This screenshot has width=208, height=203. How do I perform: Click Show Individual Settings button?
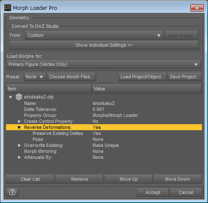(x=104, y=45)
